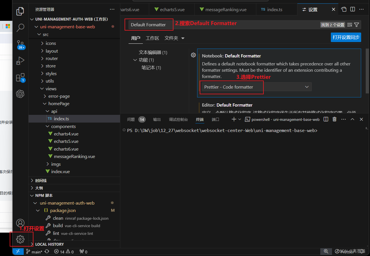Open the Extensions view in activity bar
Viewport: 370px width, 256px height.
coord(20,78)
